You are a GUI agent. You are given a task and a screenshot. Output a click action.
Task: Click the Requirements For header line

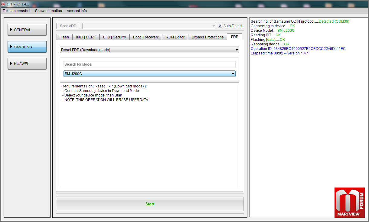tap(104, 86)
